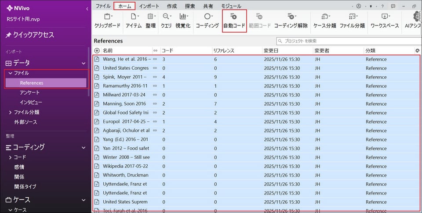Open the インタビュー folder
The width and height of the screenshot is (422, 213).
[31, 103]
